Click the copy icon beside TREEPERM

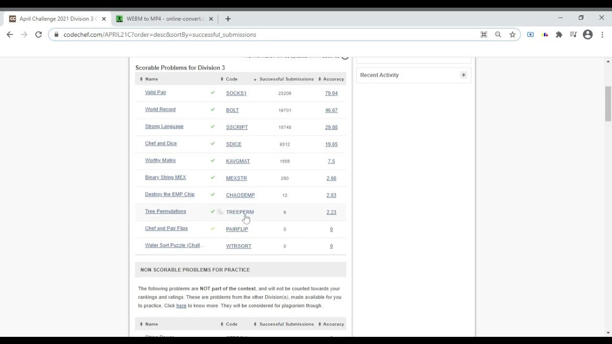tap(220, 212)
